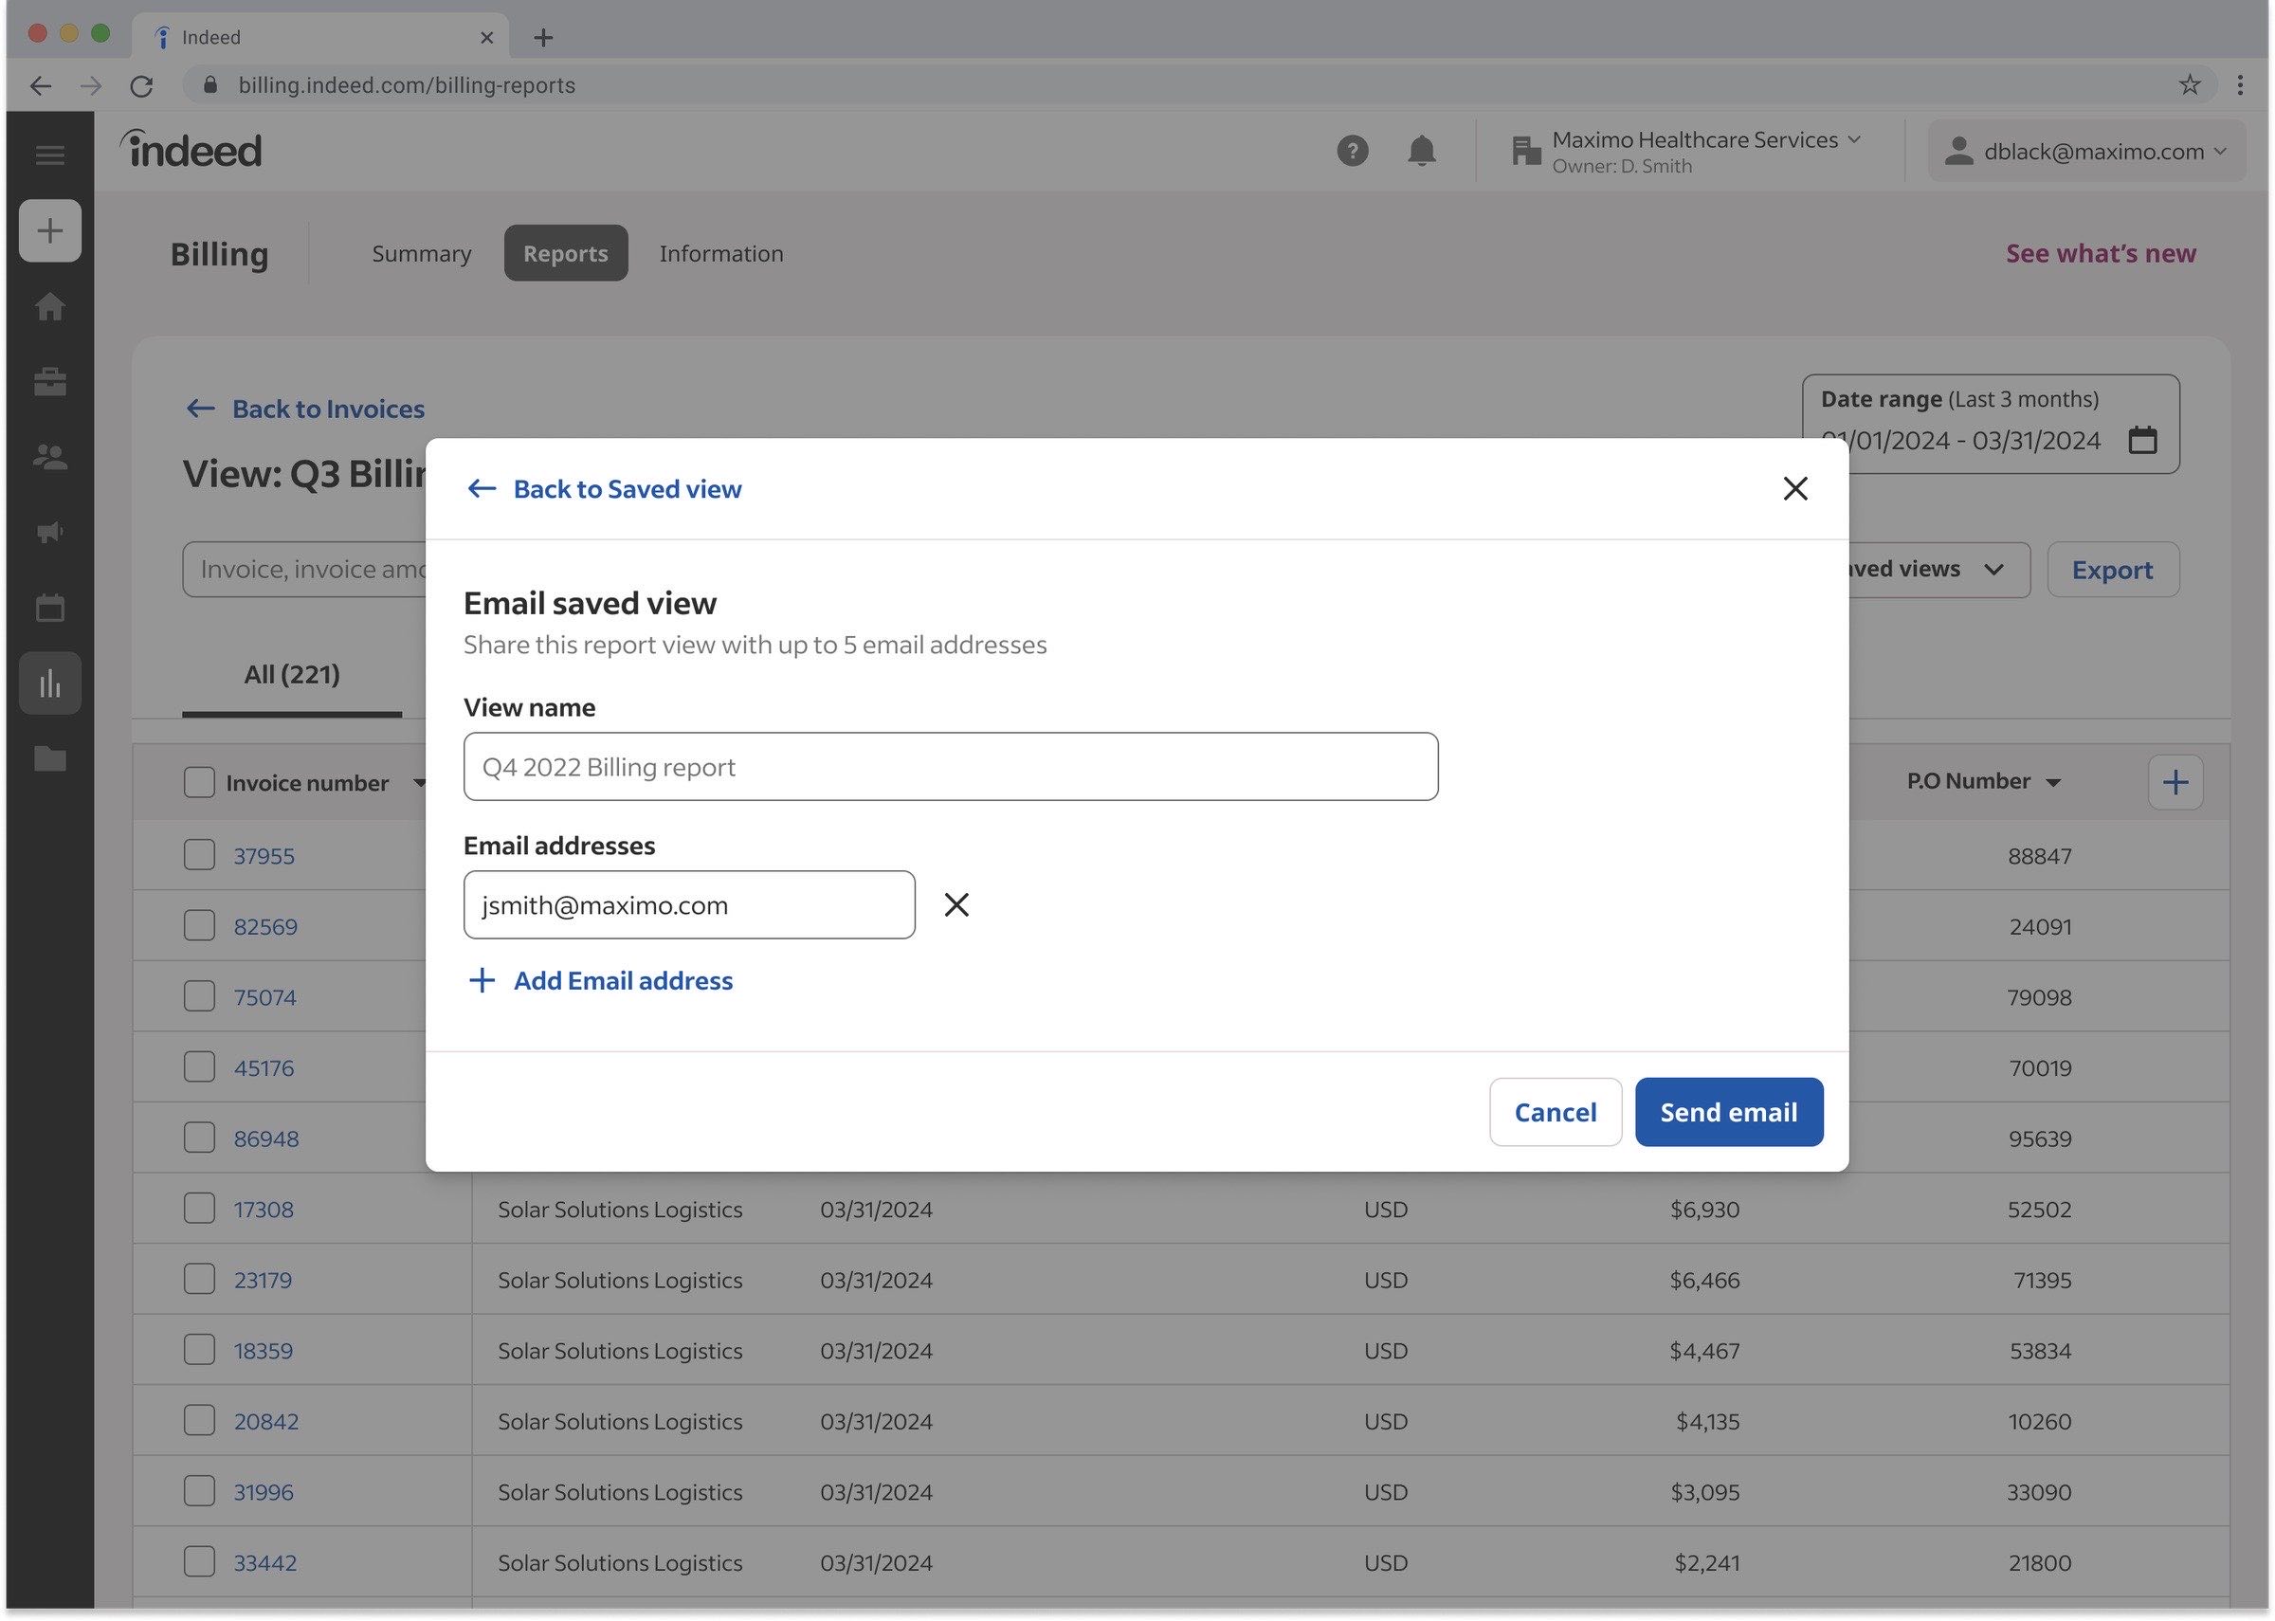The width and height of the screenshot is (2275, 1621).
Task: Open Campaigns megaphone icon in sidebar
Action: click(50, 532)
